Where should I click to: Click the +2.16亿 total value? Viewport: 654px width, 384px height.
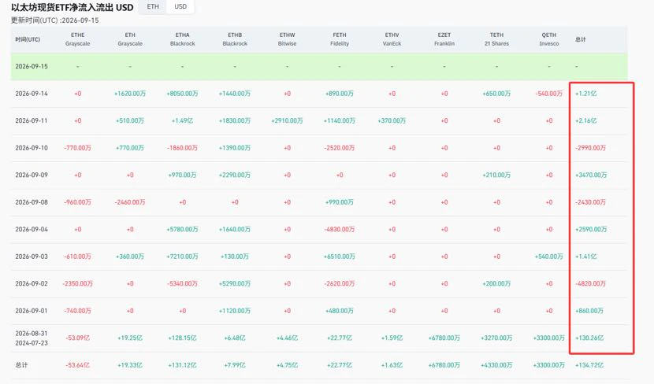[x=585, y=120]
